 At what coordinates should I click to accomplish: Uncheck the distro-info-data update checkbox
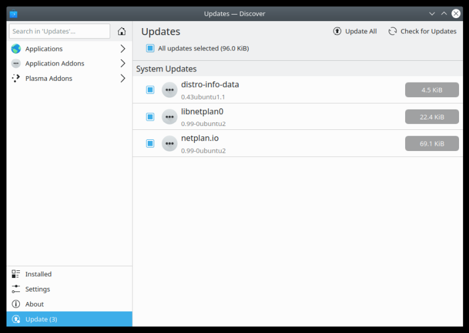[150, 90]
